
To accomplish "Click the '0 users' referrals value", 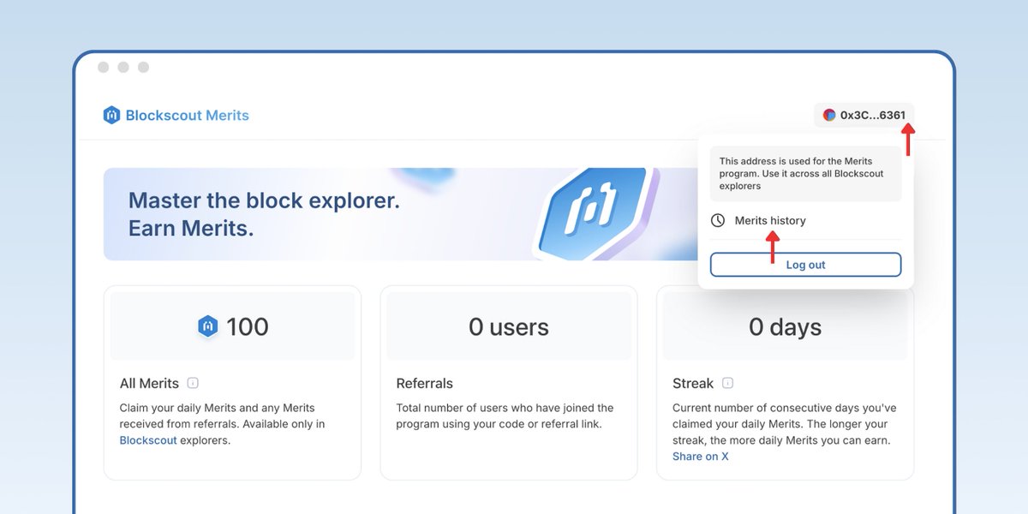I will click(509, 326).
